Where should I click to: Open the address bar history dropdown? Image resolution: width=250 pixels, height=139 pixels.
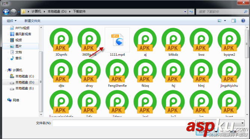[x=185, y=12]
